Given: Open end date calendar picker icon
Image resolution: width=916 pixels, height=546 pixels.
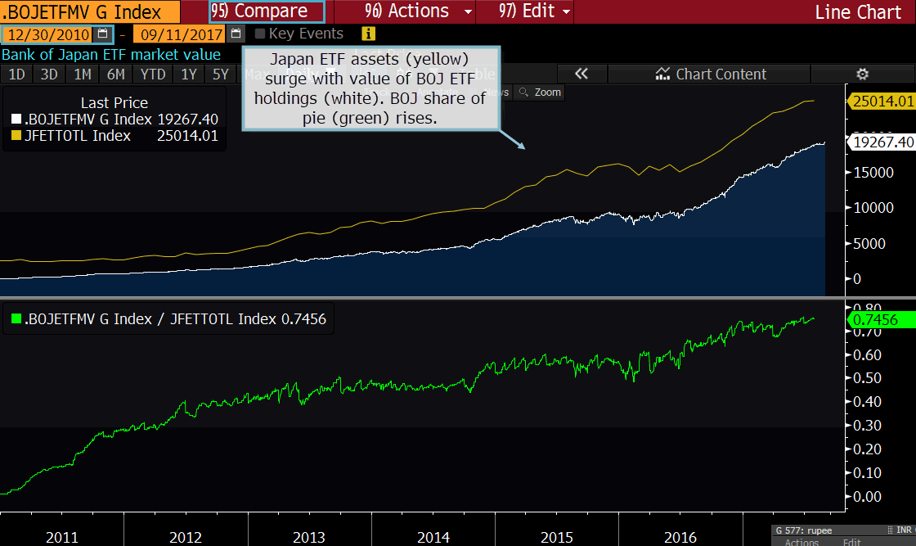Looking at the screenshot, I should coord(236,34).
